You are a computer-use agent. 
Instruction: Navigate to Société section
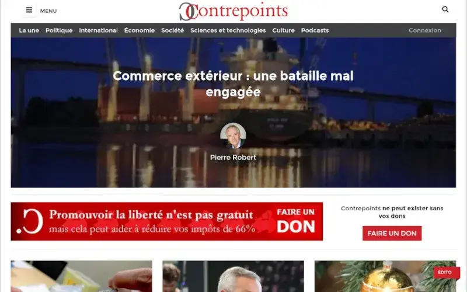(x=172, y=30)
